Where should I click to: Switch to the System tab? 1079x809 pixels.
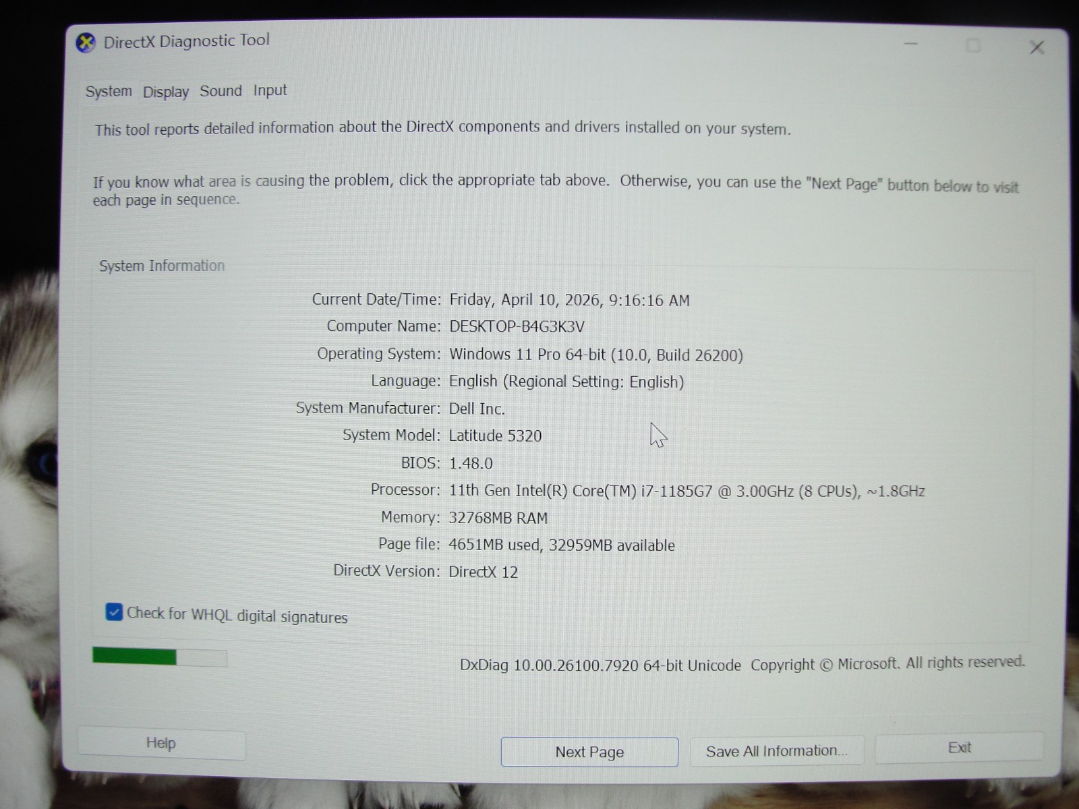(109, 91)
